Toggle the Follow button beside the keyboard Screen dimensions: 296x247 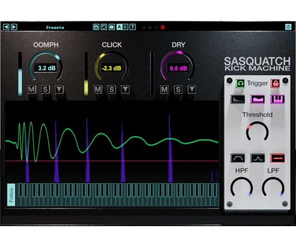pos(11,195)
